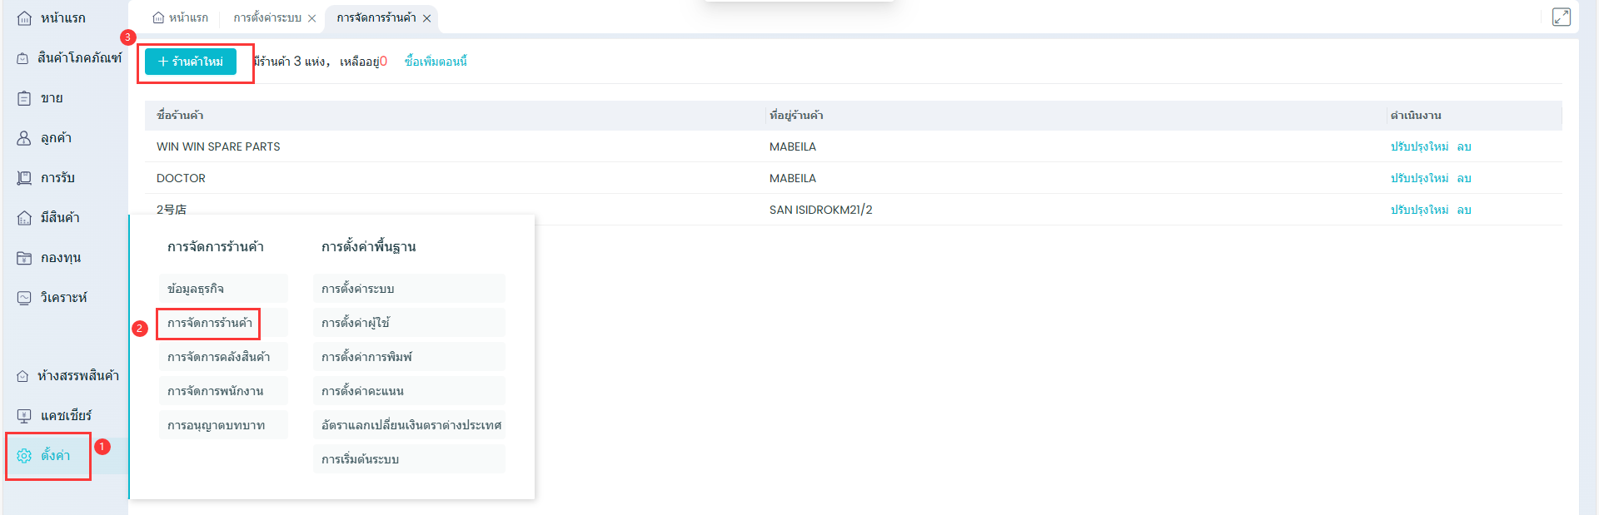This screenshot has height=515, width=1599.
Task: Delete the DOCTOR store row
Action: 1464,178
